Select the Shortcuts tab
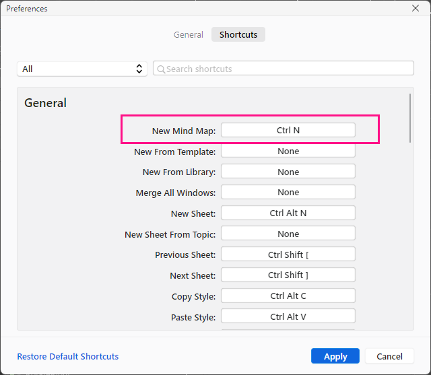 (x=238, y=34)
